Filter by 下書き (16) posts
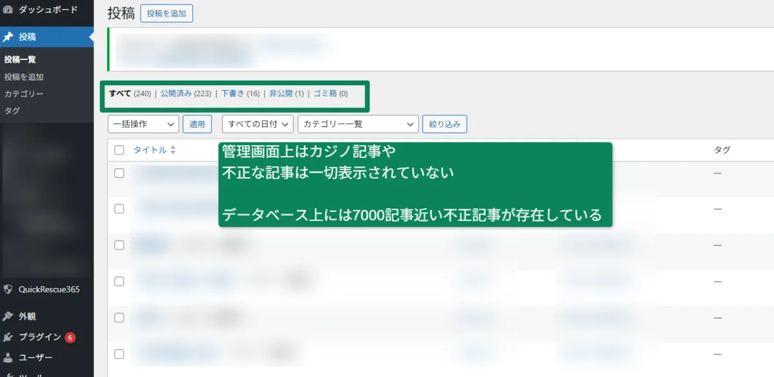 (241, 93)
